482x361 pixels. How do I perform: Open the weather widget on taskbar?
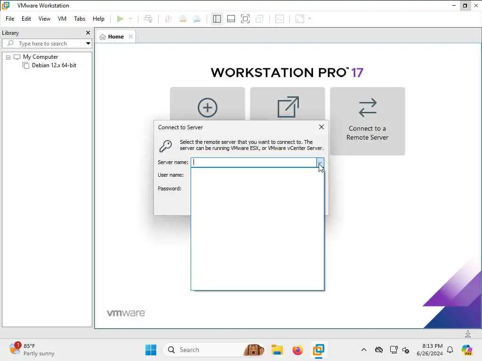tap(32, 350)
